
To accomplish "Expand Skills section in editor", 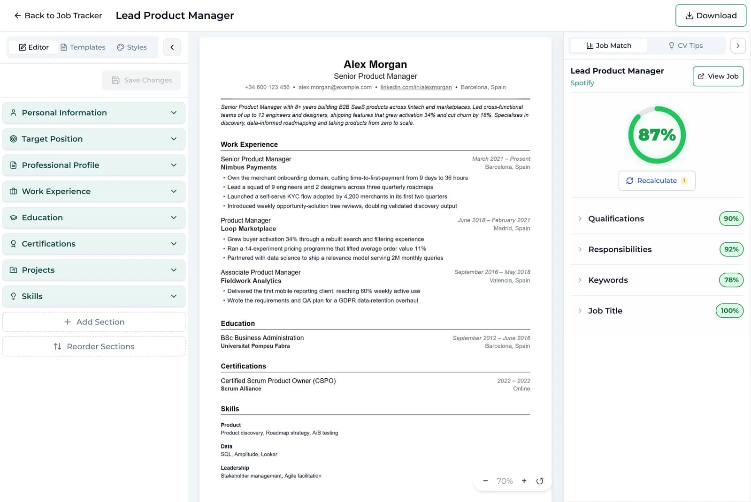I will (94, 297).
